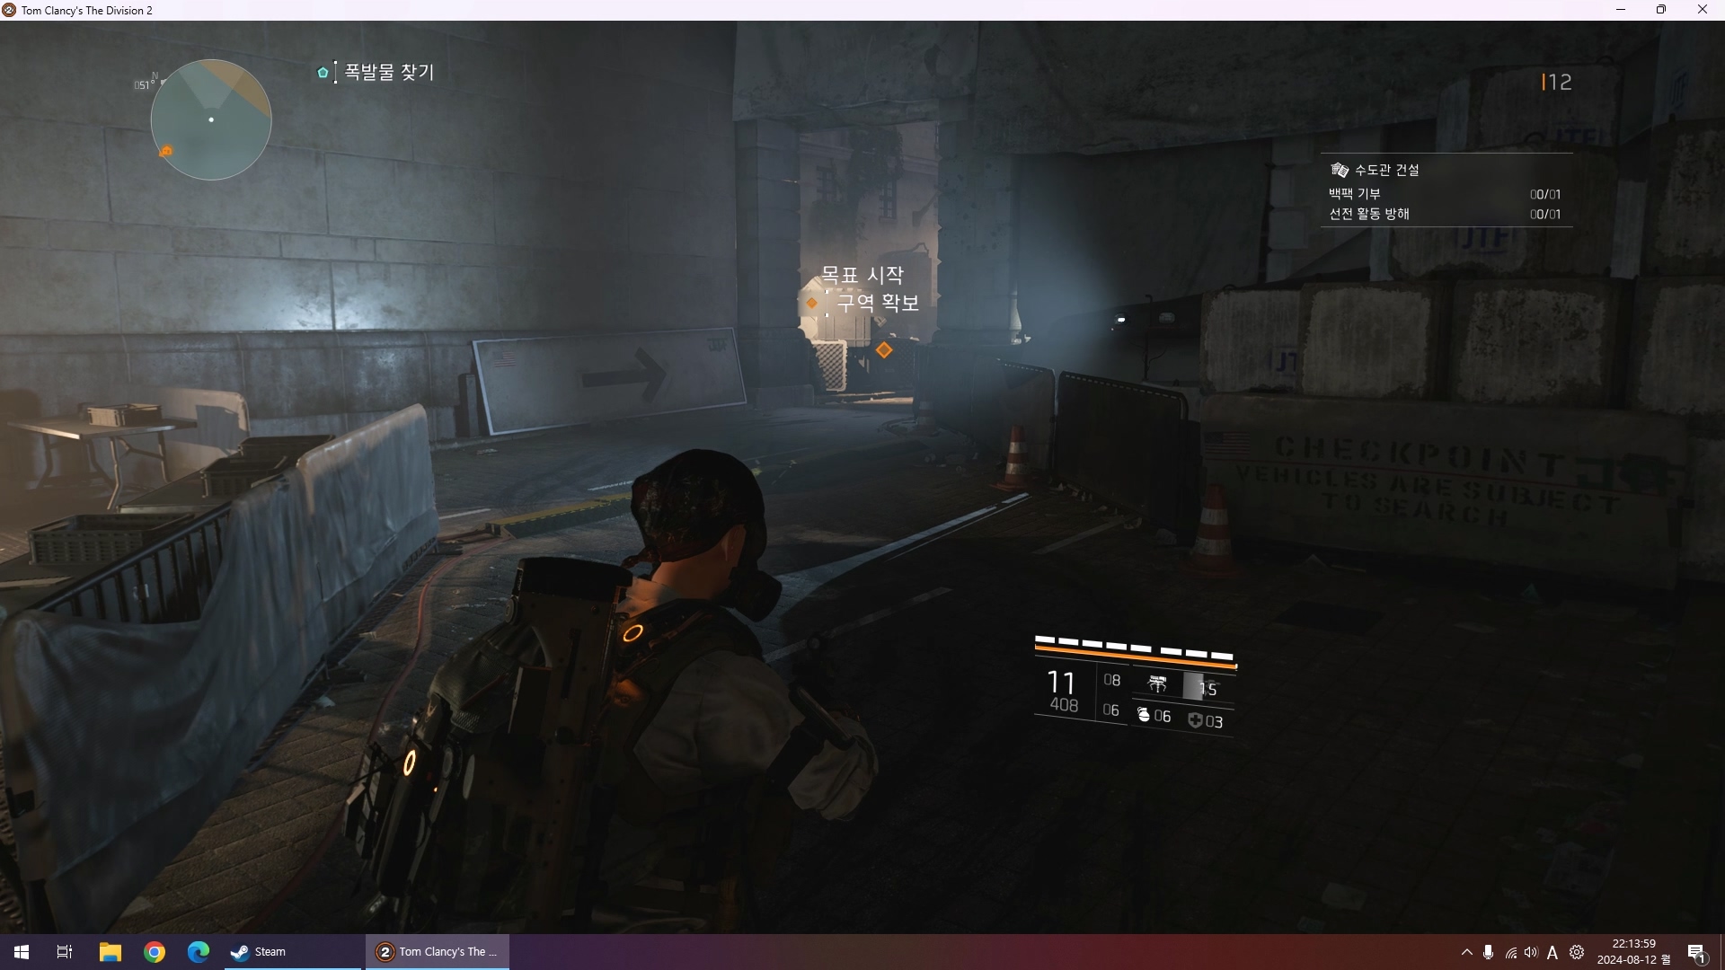Click orange control point marker on minimap
The width and height of the screenshot is (1725, 970).
pos(165,151)
